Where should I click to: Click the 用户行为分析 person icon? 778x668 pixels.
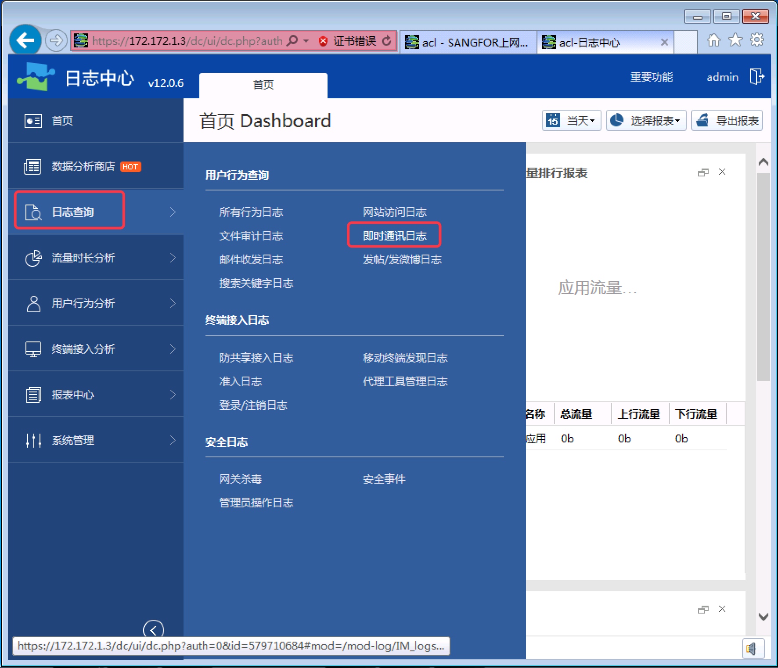(x=33, y=304)
